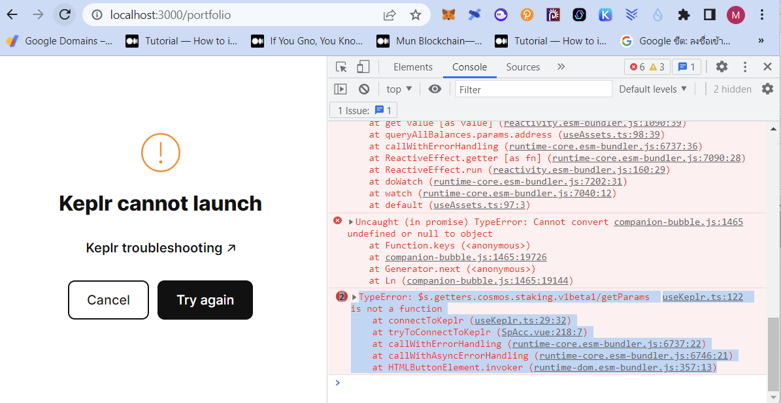Open DevTools settings gear in tab bar

(722, 67)
